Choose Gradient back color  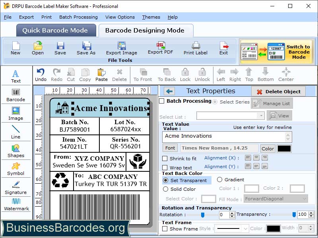pyautogui.click(x=220, y=180)
